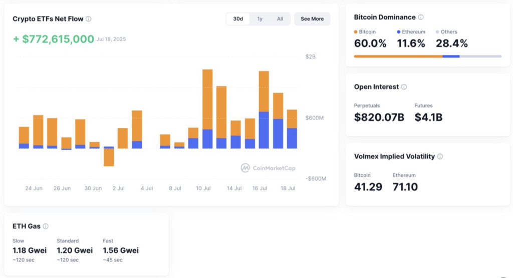Click info icon next to Crypto ETFs Net Flow
This screenshot has width=513, height=278.
click(x=89, y=19)
